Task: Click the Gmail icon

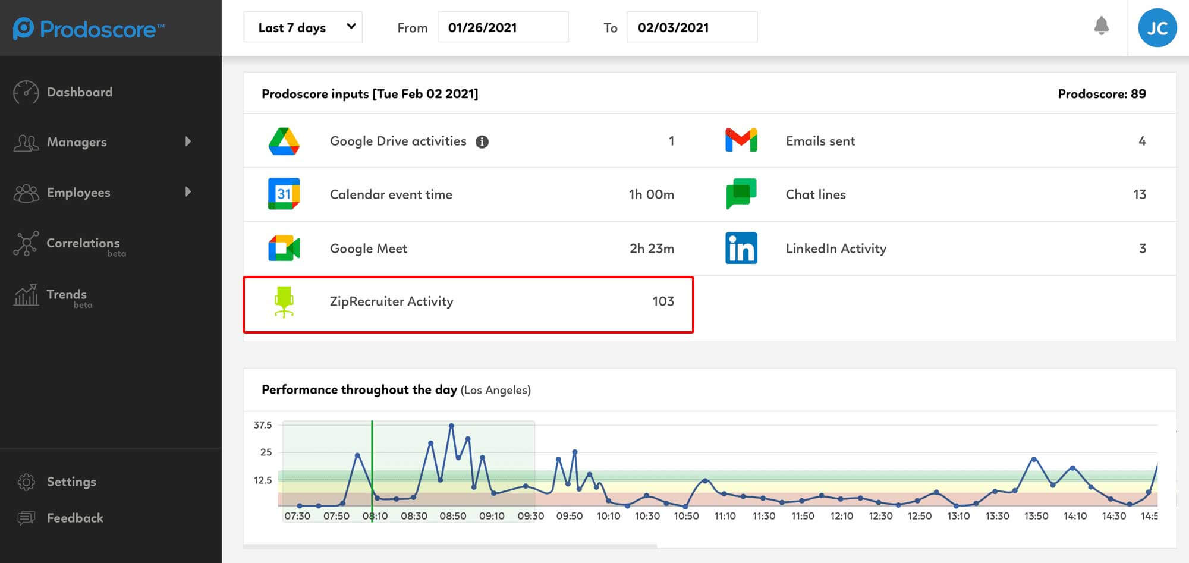Action: (741, 140)
